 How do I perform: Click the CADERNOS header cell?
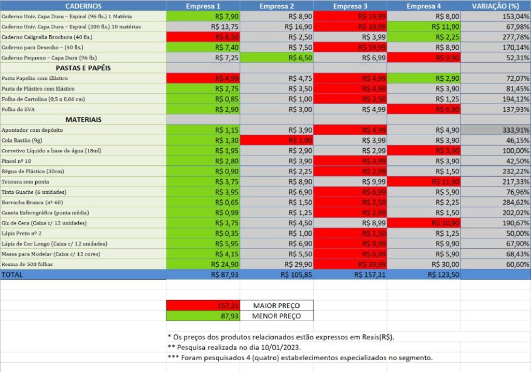(x=83, y=6)
